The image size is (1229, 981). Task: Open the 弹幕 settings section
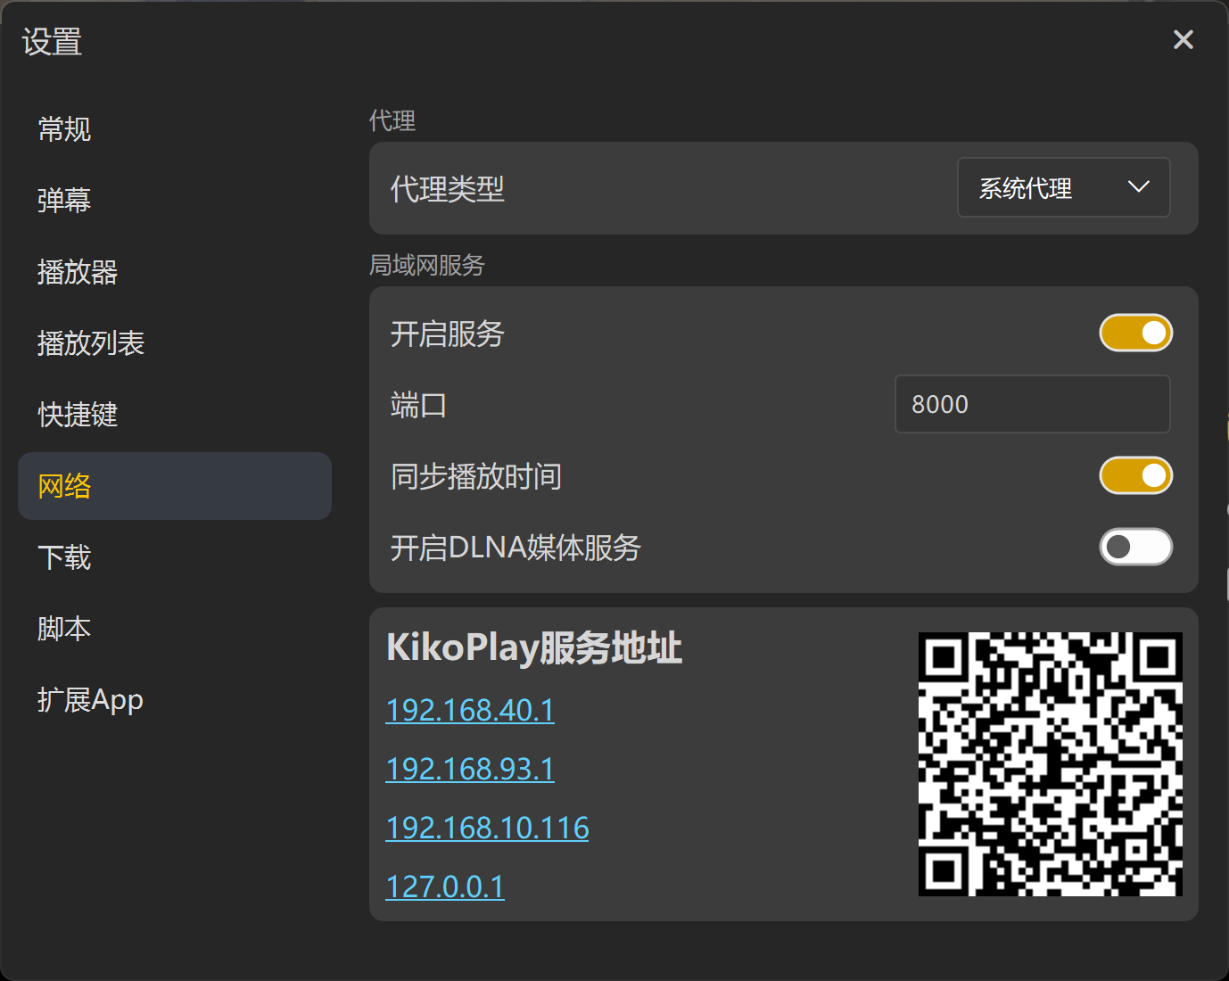(175, 201)
